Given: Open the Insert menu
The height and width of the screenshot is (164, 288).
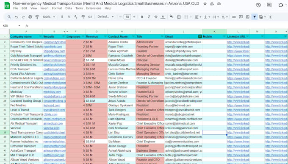Looking at the screenshot, I should (44, 8).
